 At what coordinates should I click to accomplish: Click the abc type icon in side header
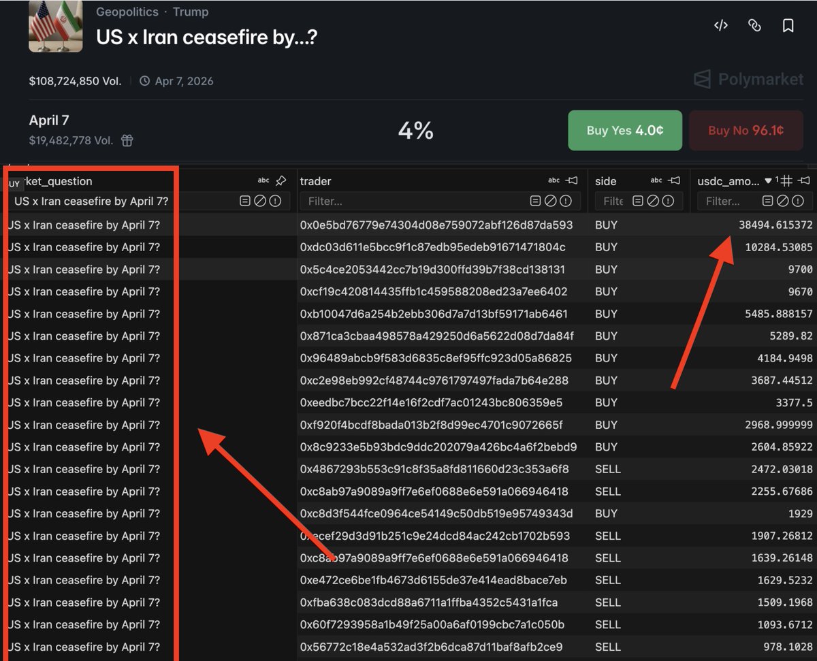pyautogui.click(x=656, y=180)
